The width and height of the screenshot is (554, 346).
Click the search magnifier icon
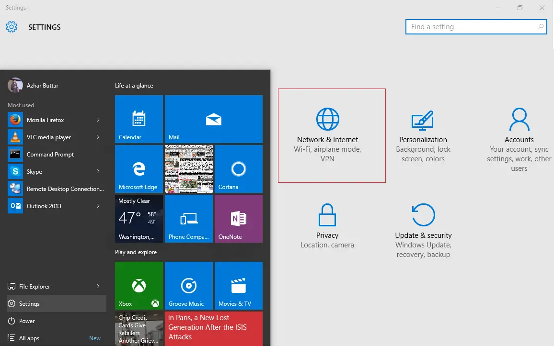(x=540, y=27)
